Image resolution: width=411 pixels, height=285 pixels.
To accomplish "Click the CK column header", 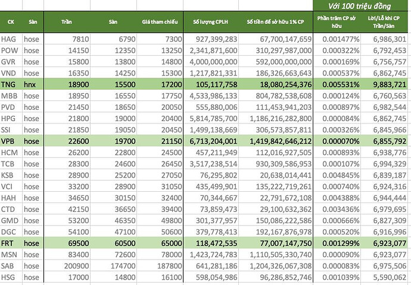I will (11, 21).
